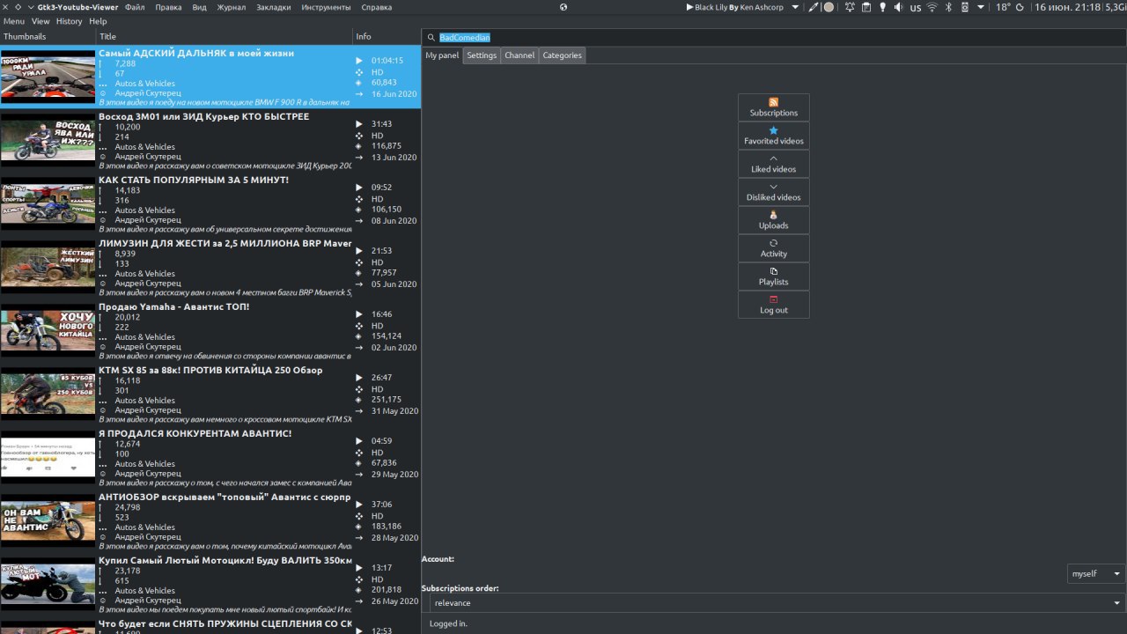The image size is (1127, 634).
Task: Switch to the Settings tab
Action: (x=482, y=55)
